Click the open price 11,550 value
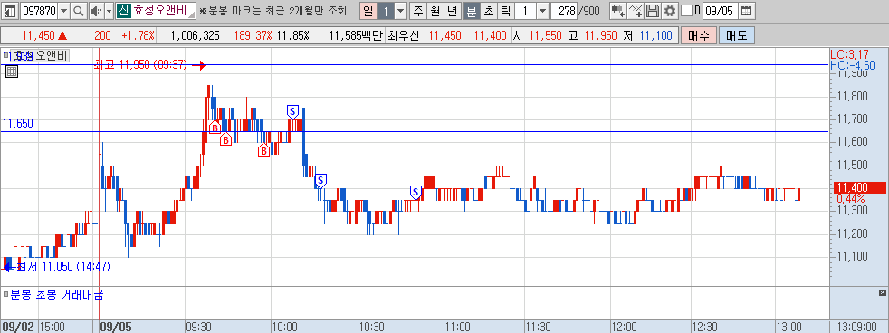 pos(547,35)
